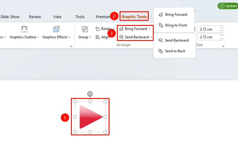The height and width of the screenshot is (163, 238).
Task: Click the Bring Forward ribbon button
Action: [x=133, y=29]
